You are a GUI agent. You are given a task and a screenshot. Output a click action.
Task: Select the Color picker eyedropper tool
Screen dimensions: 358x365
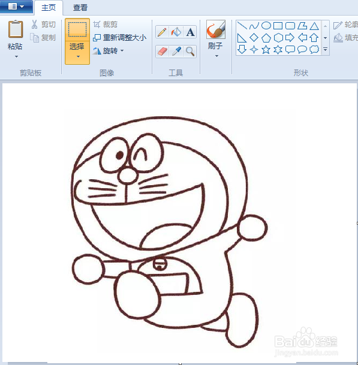pyautogui.click(x=176, y=52)
